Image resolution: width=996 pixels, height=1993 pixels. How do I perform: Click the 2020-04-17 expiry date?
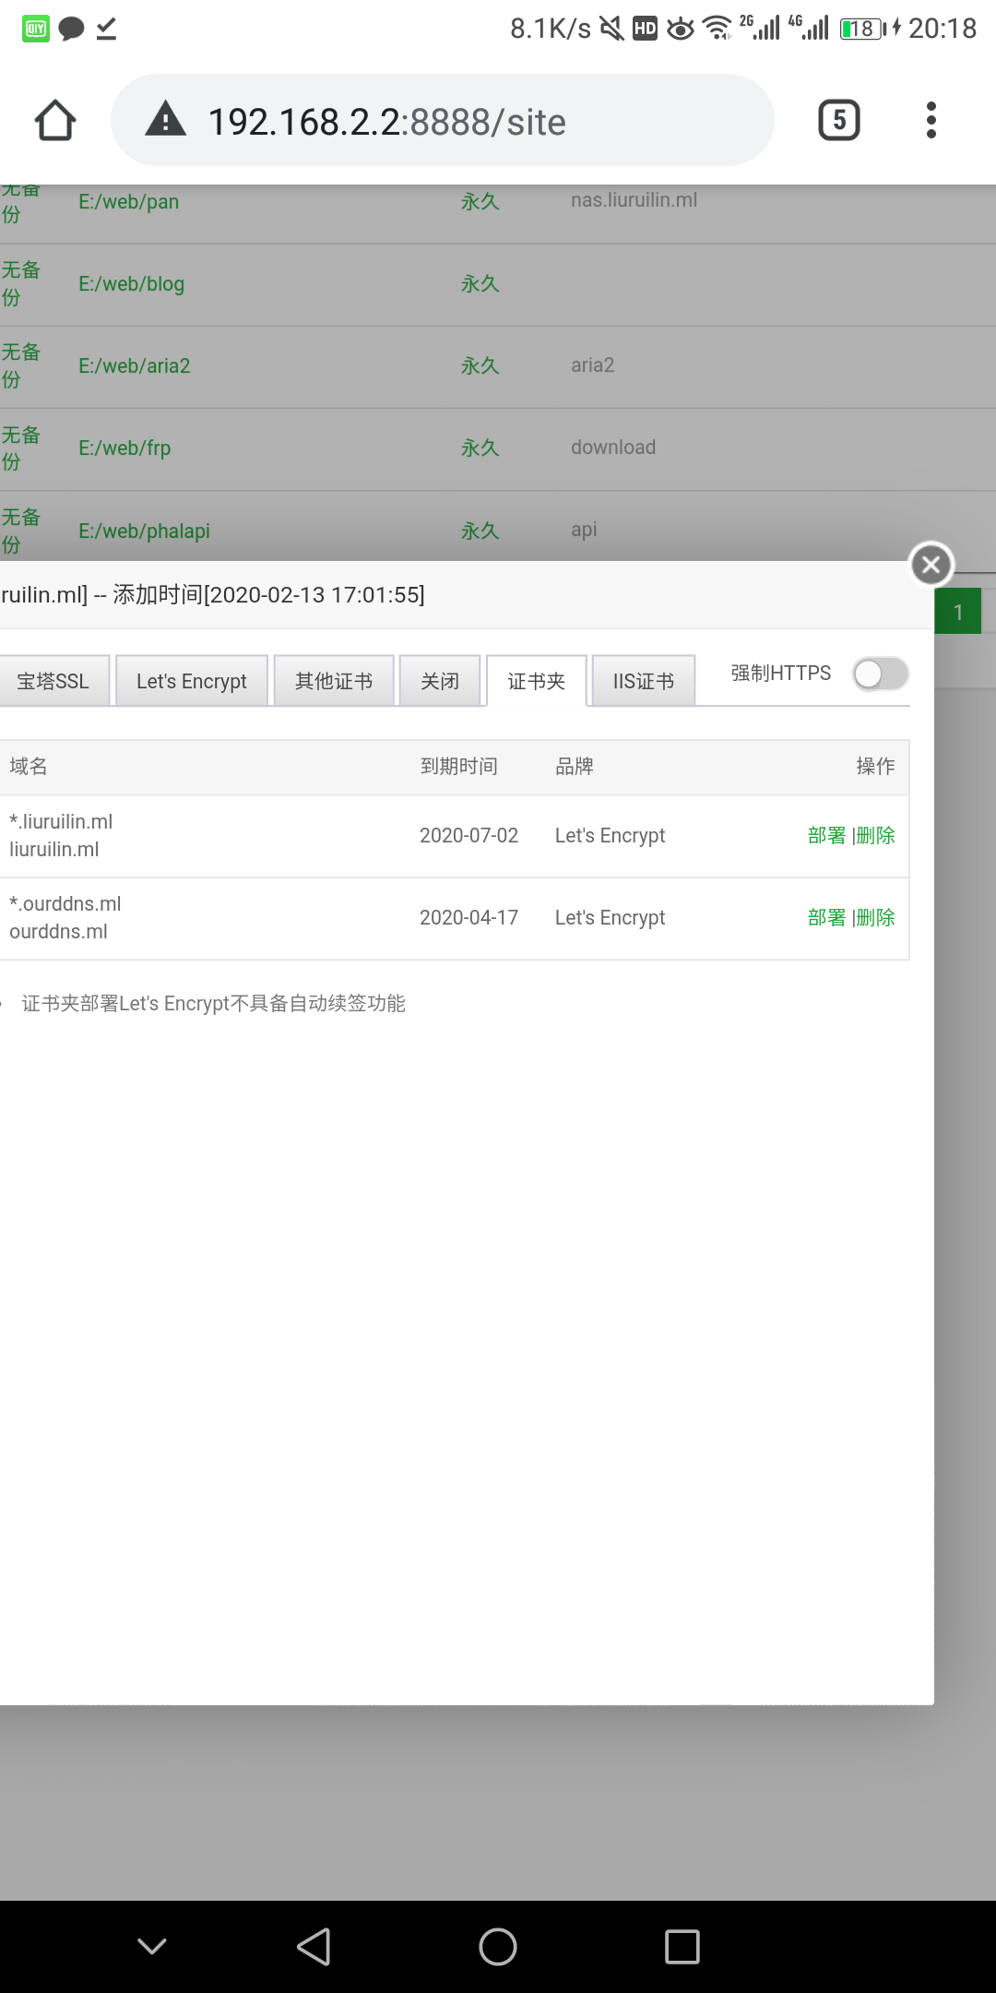[x=469, y=918]
